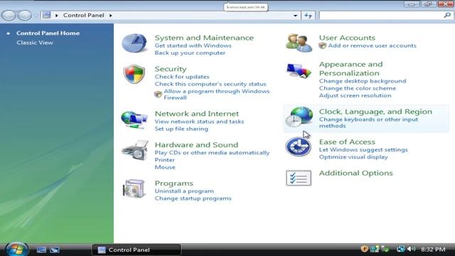Click the Printer link
The height and width of the screenshot is (256, 455).
pyautogui.click(x=164, y=160)
